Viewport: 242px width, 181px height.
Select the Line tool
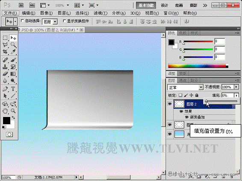click(13, 96)
